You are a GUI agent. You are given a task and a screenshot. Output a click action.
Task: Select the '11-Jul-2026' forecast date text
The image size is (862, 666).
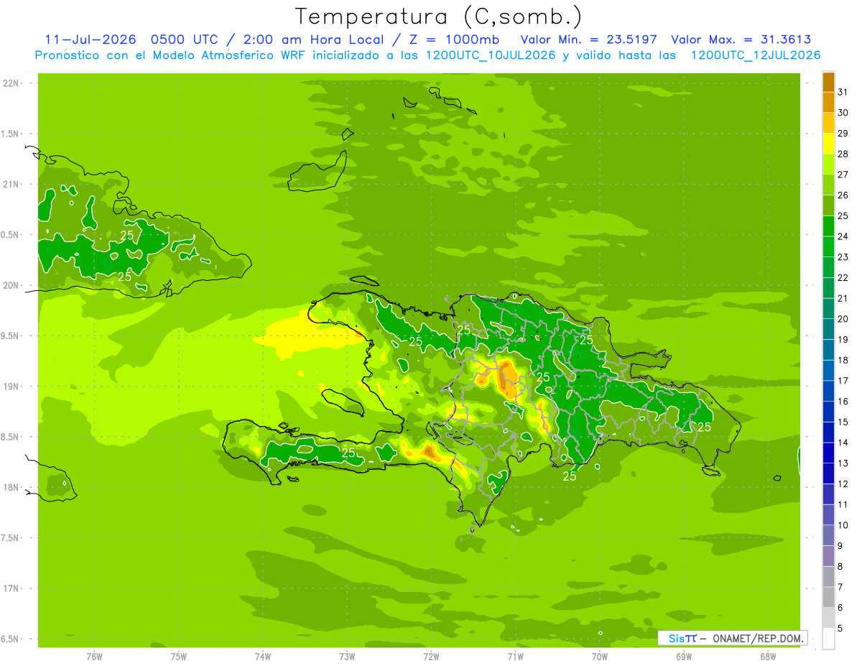click(89, 40)
